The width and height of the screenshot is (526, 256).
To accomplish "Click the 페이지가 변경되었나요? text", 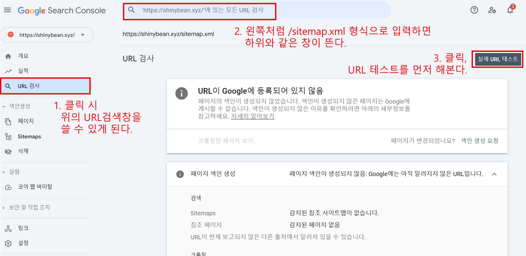I will 423,141.
